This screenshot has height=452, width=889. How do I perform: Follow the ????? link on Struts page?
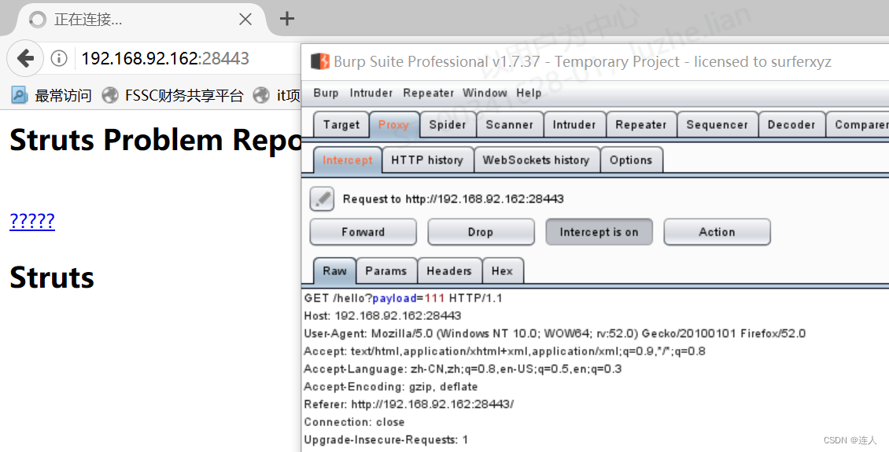(x=32, y=220)
